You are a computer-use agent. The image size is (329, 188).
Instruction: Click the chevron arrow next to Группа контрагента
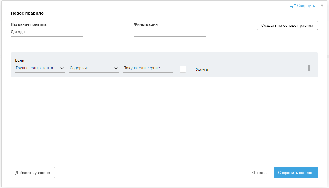pos(62,68)
